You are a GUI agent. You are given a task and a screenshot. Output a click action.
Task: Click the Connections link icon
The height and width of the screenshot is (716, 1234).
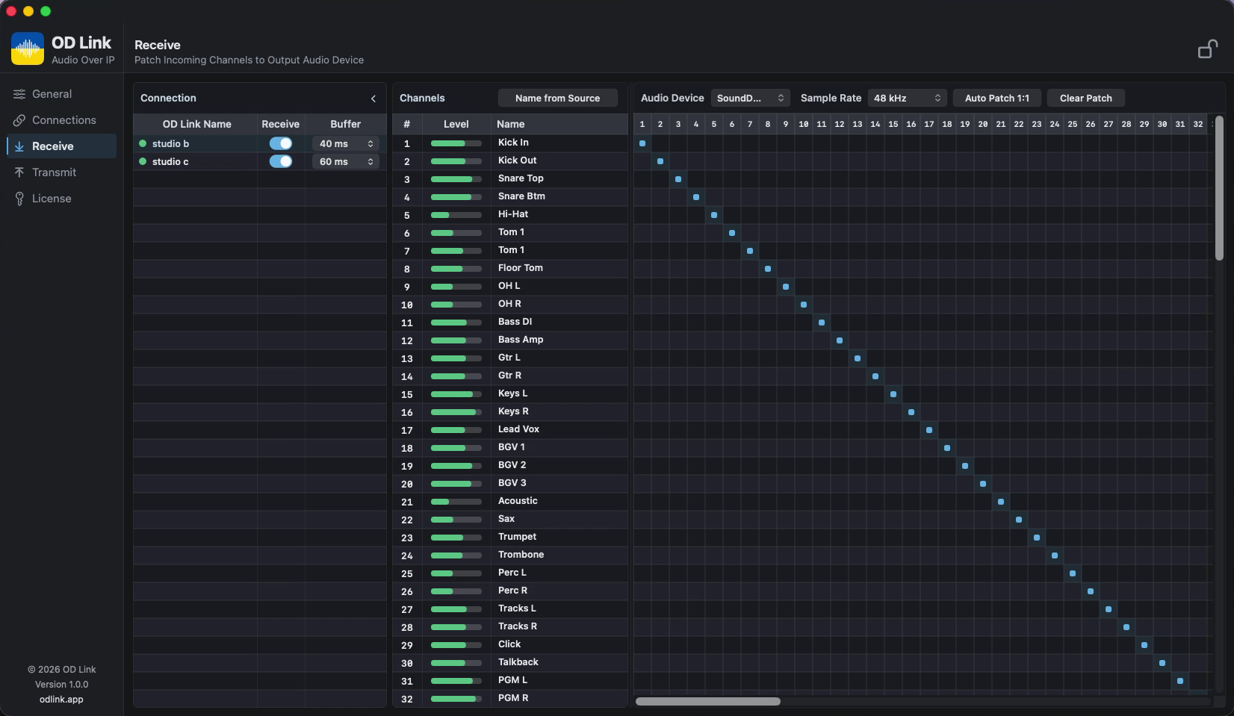point(19,120)
